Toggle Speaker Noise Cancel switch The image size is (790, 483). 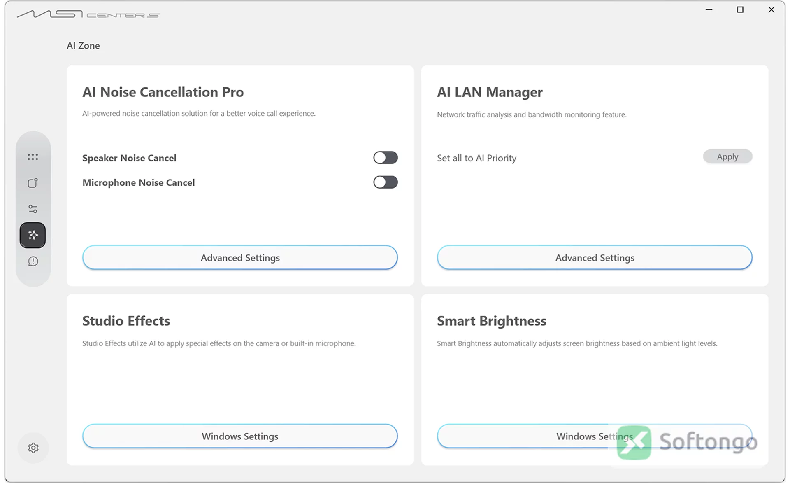coord(386,158)
